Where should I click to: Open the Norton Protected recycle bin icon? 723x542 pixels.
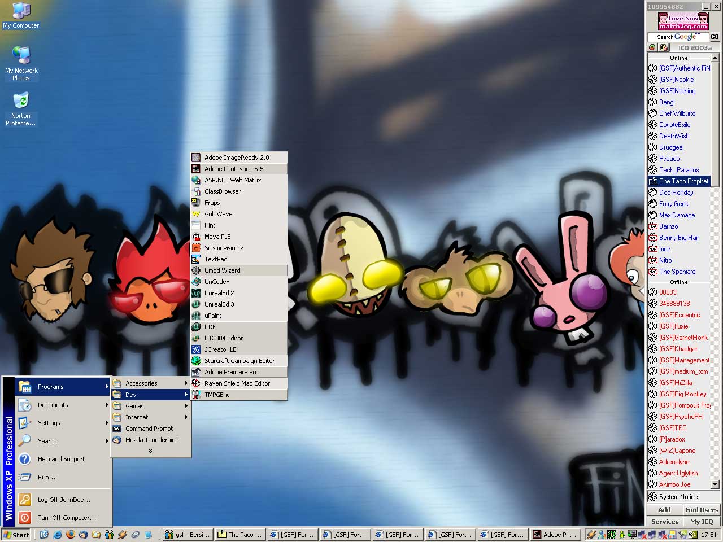[21, 109]
